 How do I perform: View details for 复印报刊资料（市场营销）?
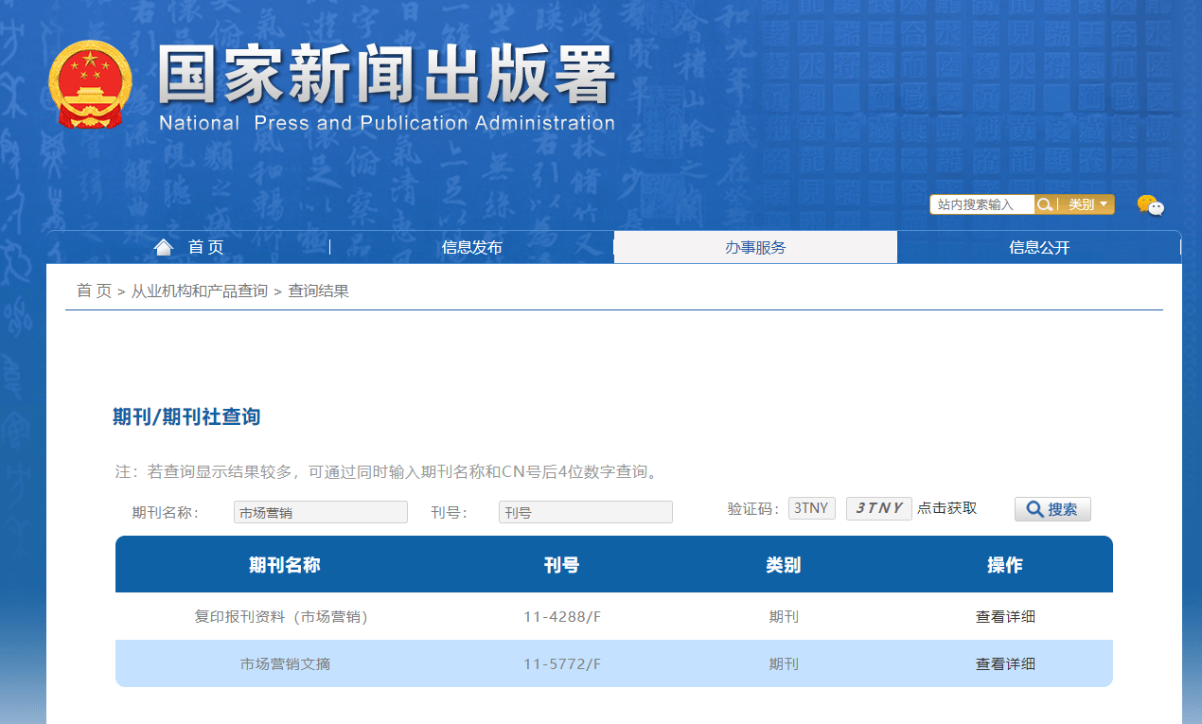(x=1005, y=616)
